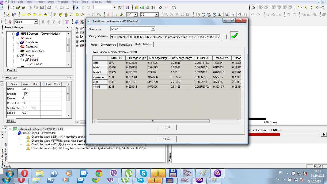Open the Simulation Setup1 dropdown
Viewport: 327px width, 184px height.
153,29
